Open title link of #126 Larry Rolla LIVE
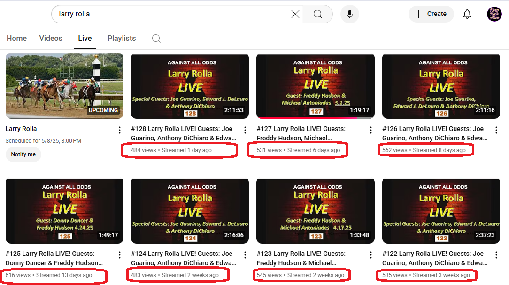This screenshot has width=509, height=285. click(x=435, y=133)
